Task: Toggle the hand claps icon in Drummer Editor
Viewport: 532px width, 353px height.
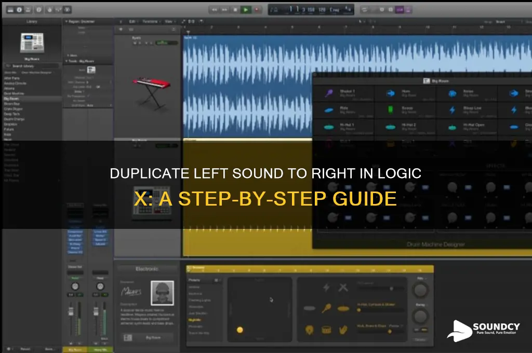Action: click(x=343, y=330)
